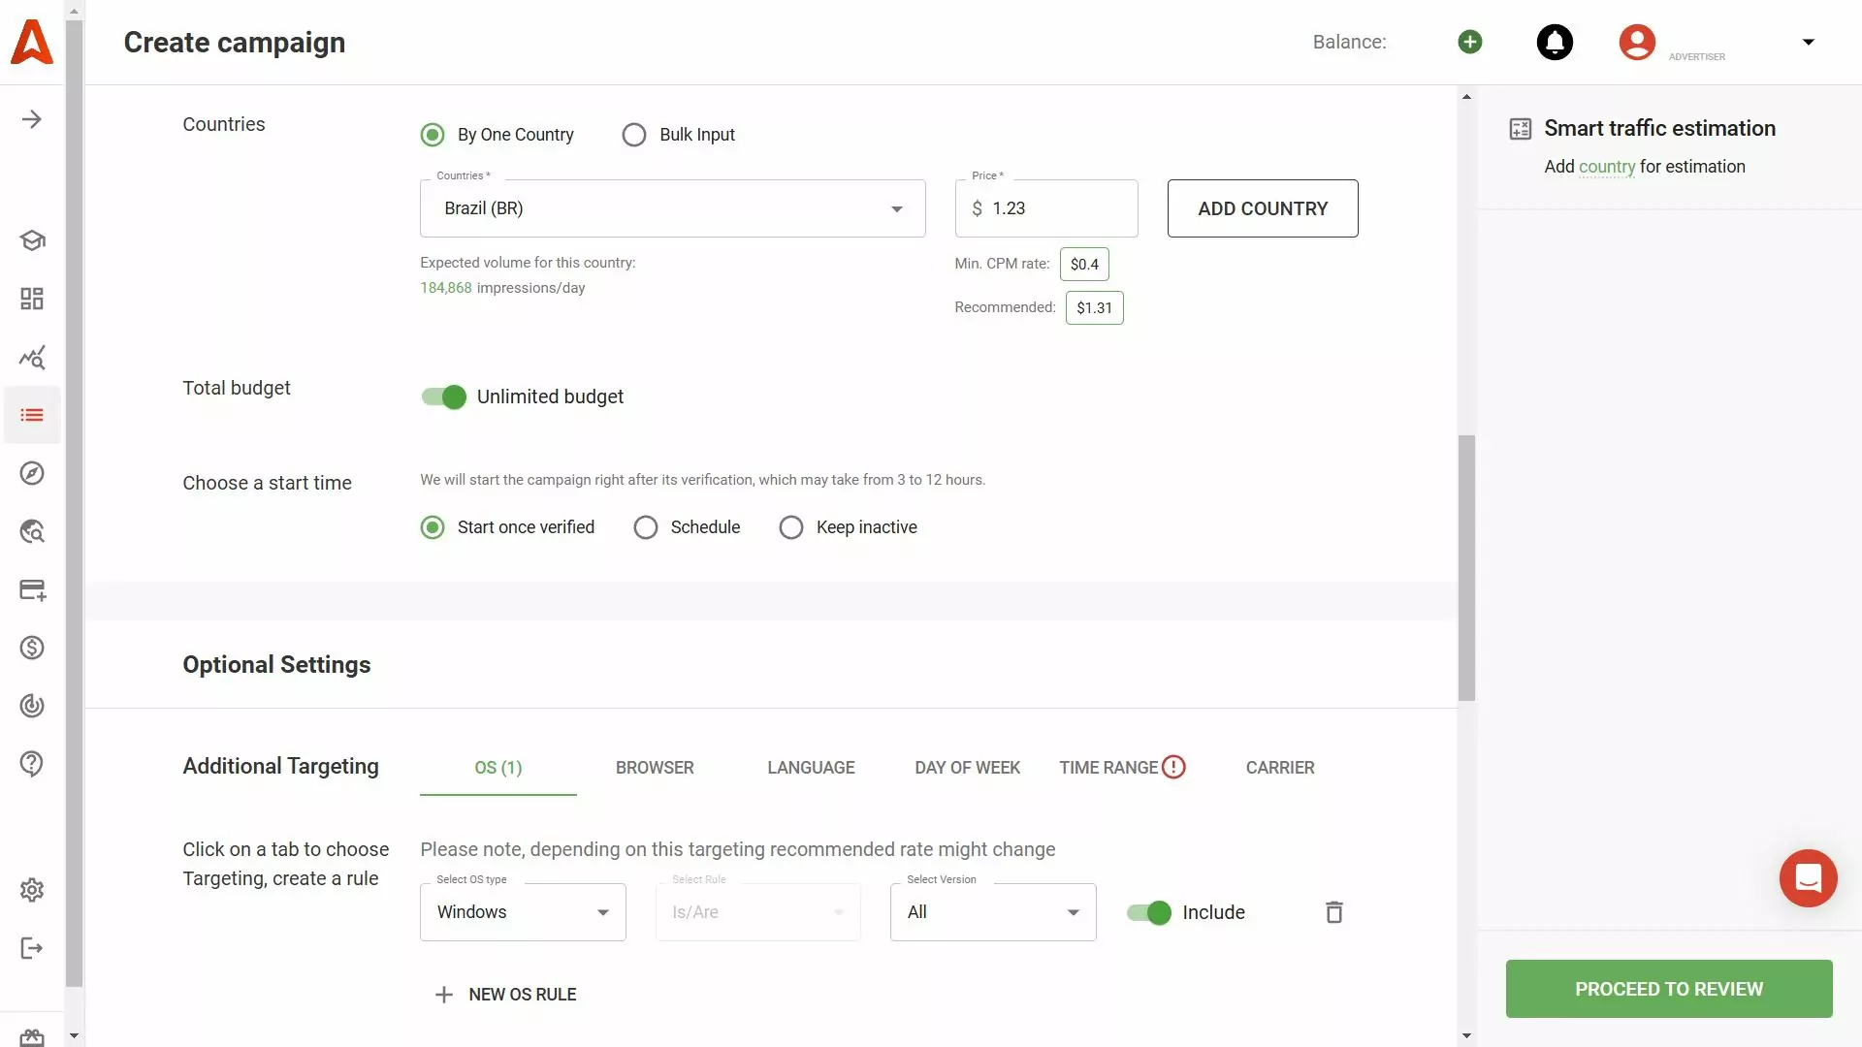Click into the Price input field

click(x=1057, y=208)
